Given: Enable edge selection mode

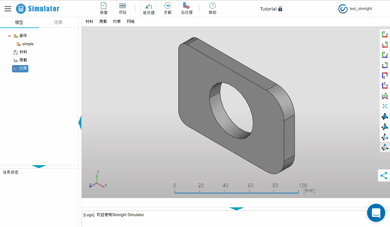Looking at the screenshot, I should pos(385,137).
